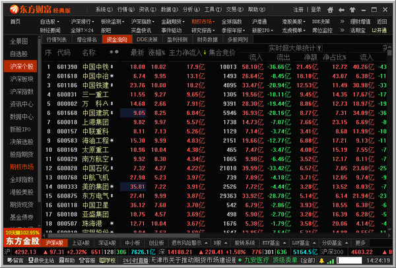396x268 pixels.
Task: Expand the 分级基金 bottom tab arrow
Action: click(346, 243)
